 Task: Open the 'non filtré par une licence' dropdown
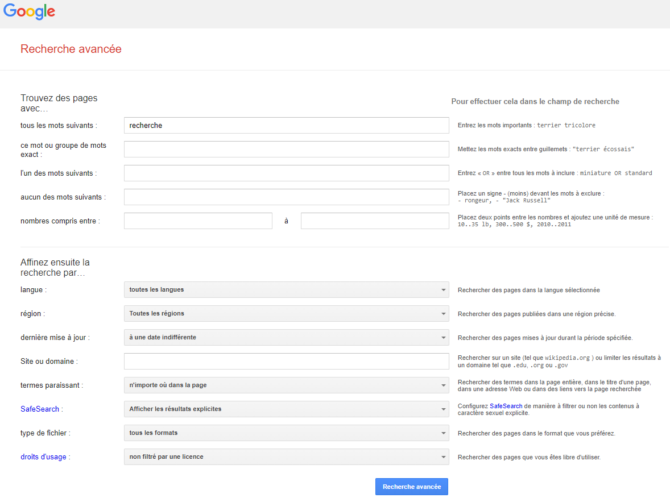tap(286, 457)
